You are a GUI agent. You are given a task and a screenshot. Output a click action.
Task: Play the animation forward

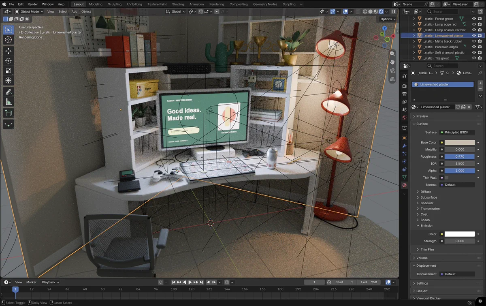[x=190, y=282]
